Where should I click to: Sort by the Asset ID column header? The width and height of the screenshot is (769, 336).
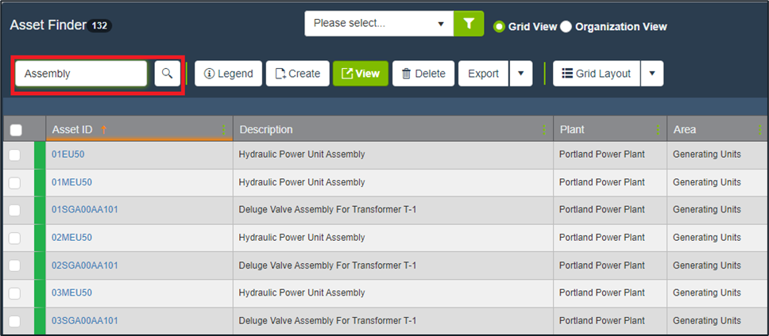(x=72, y=130)
